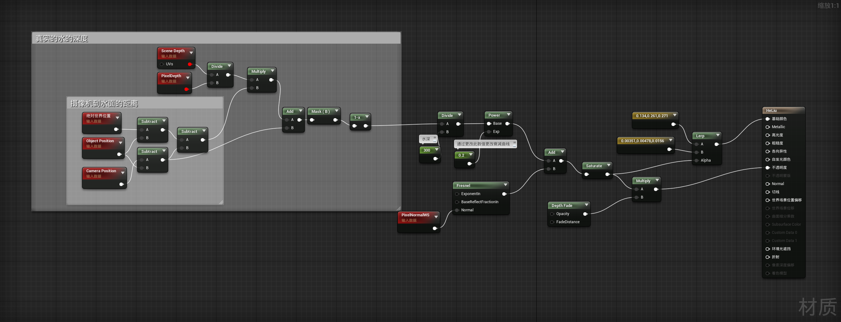Select the 真实的水的深度 comment box title
This screenshot has height=322, width=841.
[x=62, y=38]
